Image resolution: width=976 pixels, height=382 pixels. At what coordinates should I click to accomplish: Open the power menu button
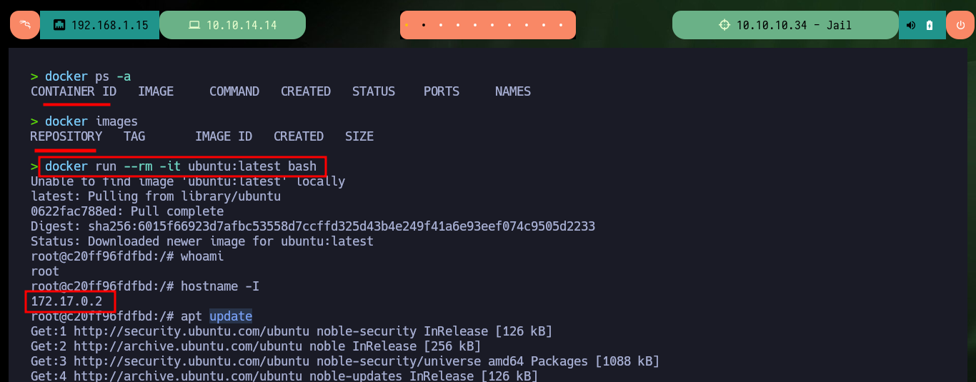(960, 25)
